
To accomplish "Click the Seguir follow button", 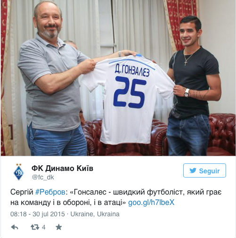I will [x=204, y=170].
